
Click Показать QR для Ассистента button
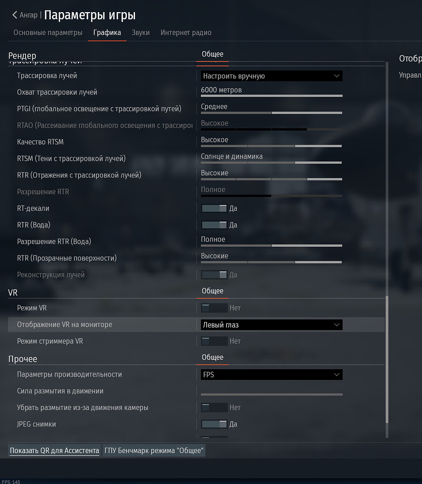coord(54,451)
